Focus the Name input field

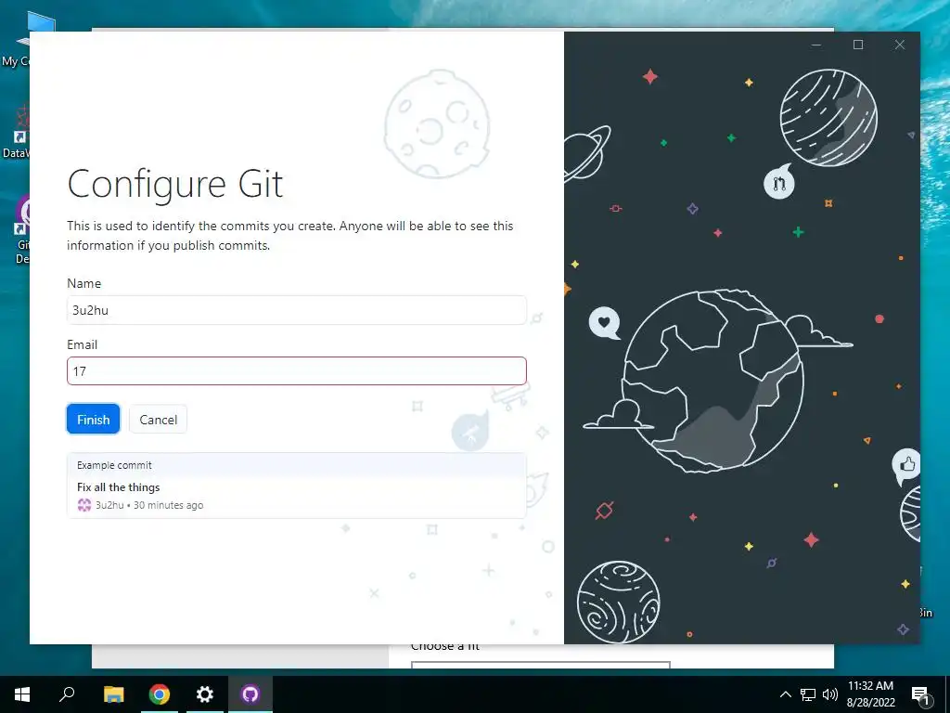(x=296, y=310)
